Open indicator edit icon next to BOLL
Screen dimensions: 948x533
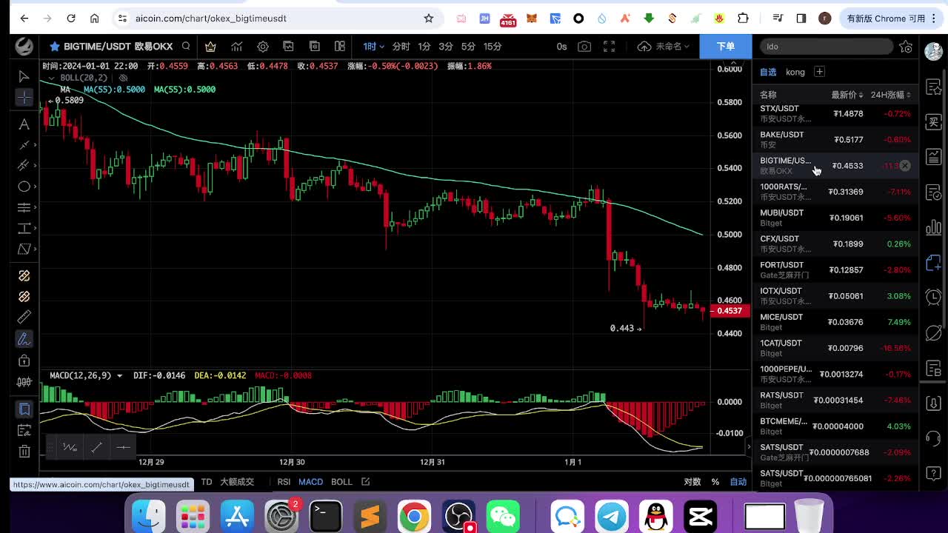pos(365,482)
